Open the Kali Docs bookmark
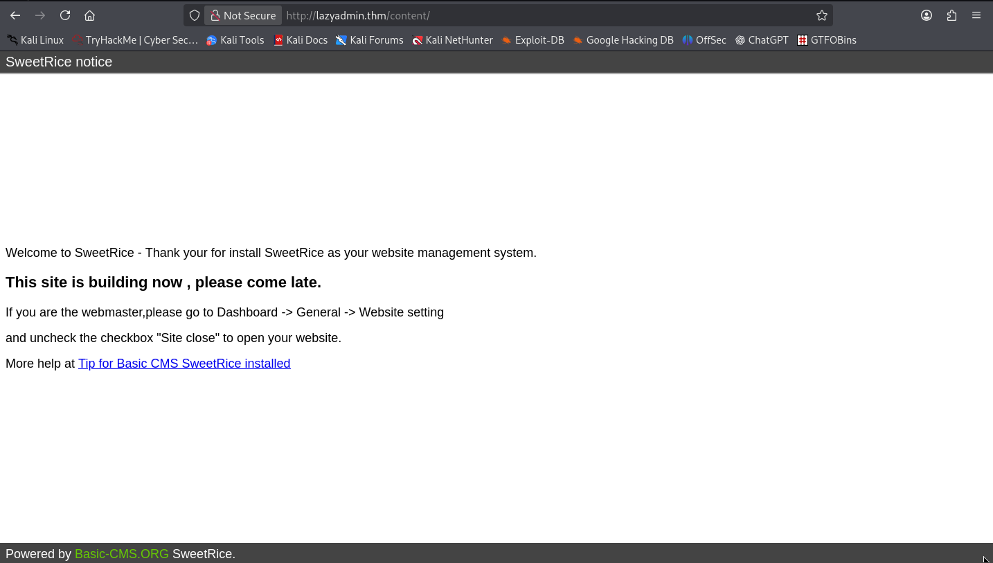 301,40
